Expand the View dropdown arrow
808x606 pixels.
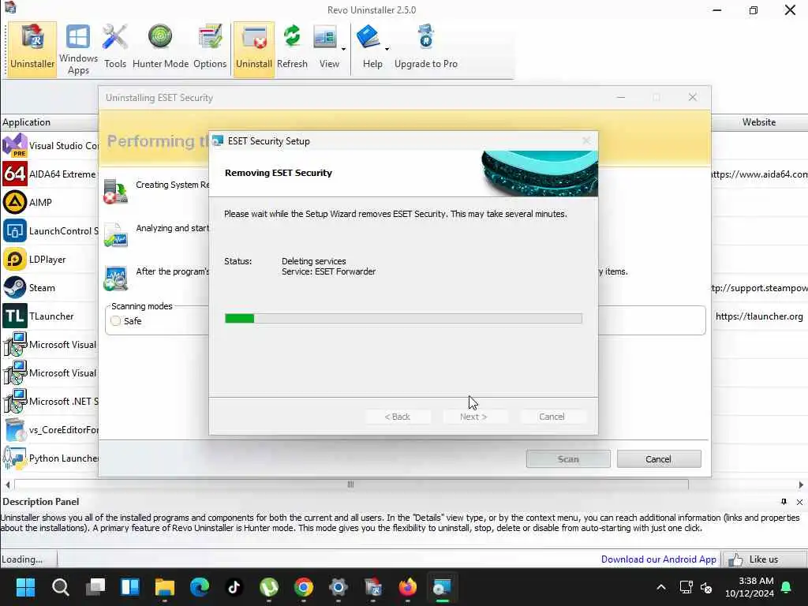(x=344, y=50)
